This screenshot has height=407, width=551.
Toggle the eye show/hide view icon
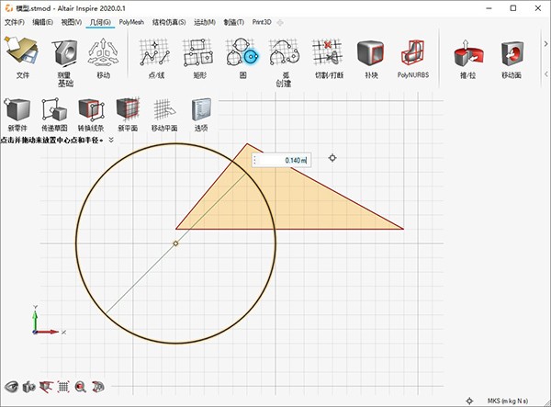point(12,387)
